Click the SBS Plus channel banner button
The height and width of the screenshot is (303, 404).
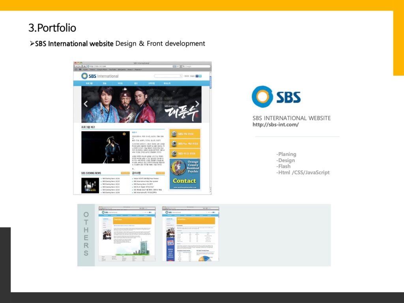tap(185, 144)
